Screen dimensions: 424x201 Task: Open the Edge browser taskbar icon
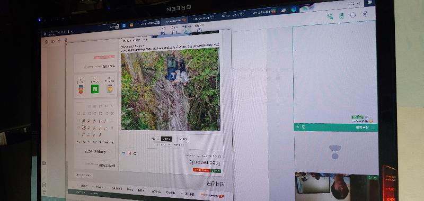(294, 10)
